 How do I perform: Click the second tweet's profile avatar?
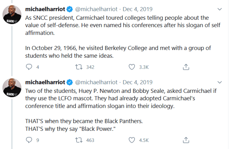(x=12, y=88)
